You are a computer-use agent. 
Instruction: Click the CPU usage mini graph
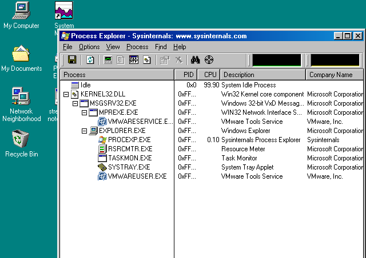(277, 60)
